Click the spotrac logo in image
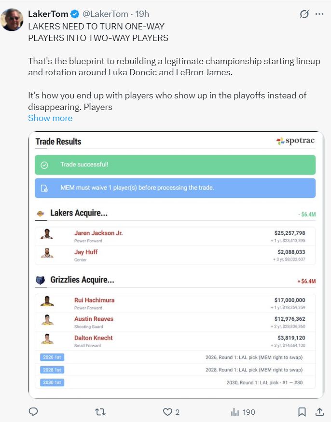Viewport: 331px width, 422px height. 295,141
